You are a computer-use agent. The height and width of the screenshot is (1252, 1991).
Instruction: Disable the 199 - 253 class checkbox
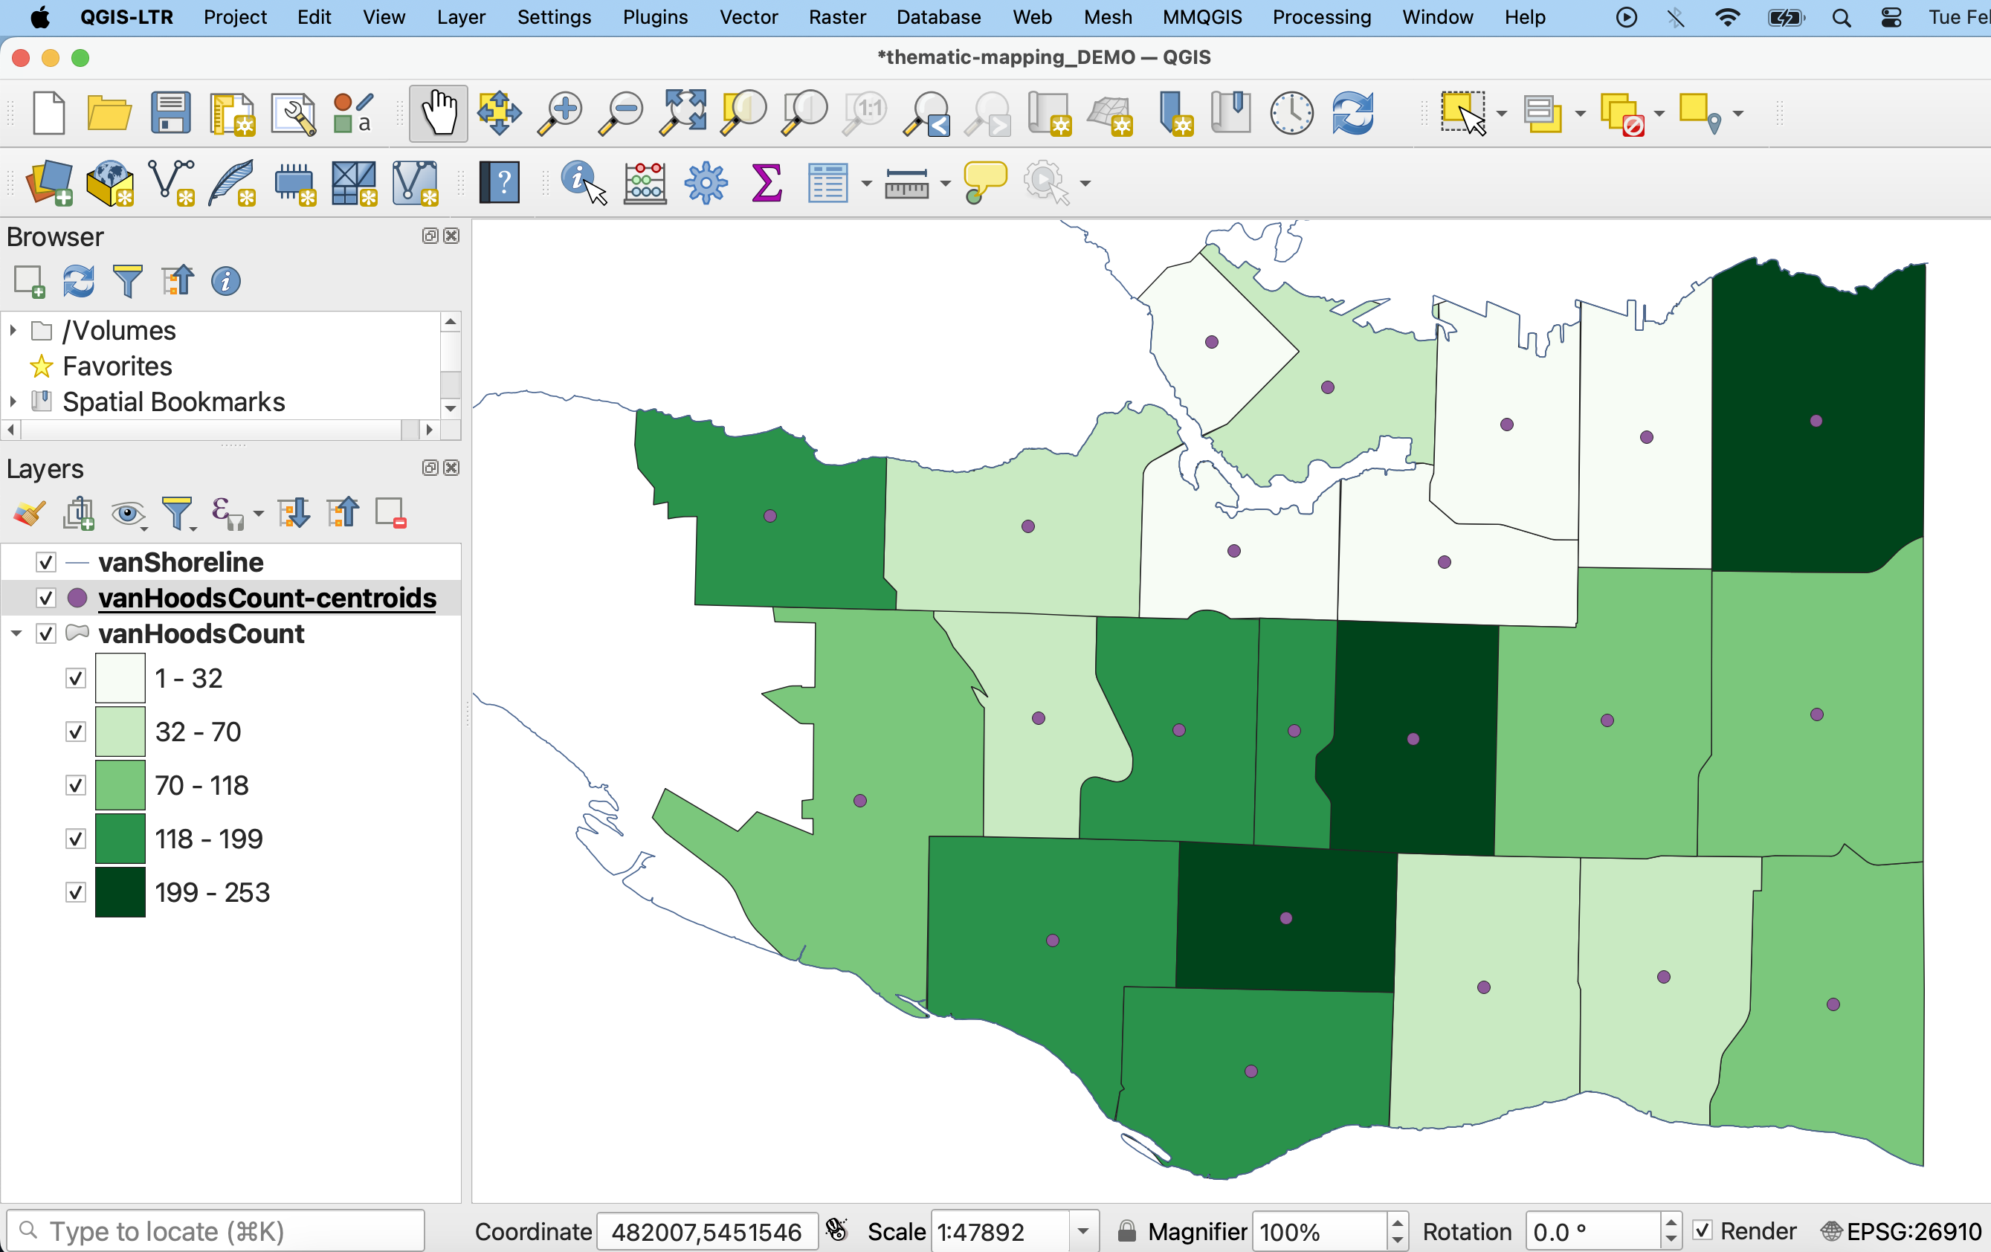[76, 892]
